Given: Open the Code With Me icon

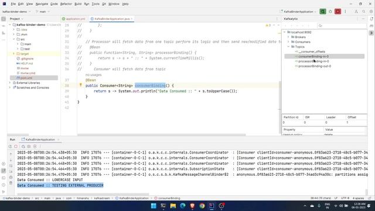Looking at the screenshot, I should pyautogui.click(x=356, y=12).
